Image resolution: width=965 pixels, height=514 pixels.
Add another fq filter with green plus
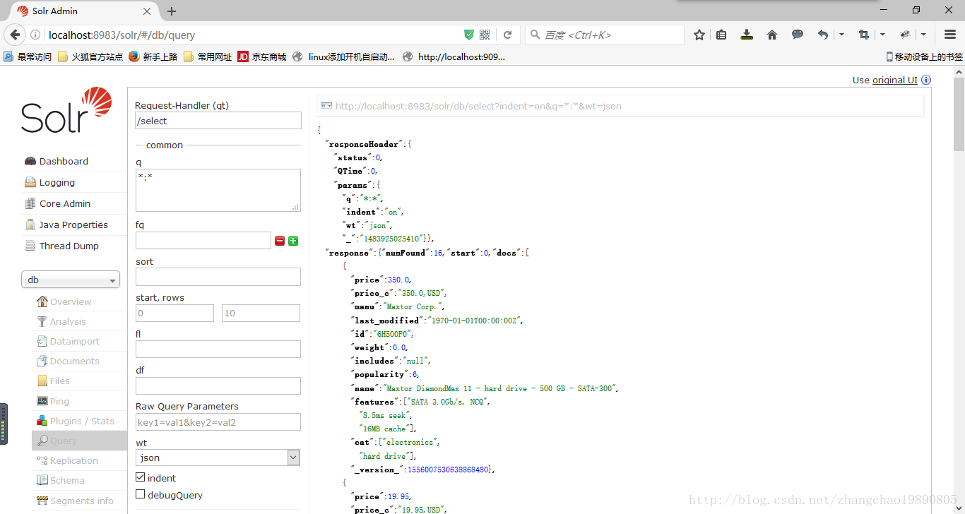[x=293, y=241]
